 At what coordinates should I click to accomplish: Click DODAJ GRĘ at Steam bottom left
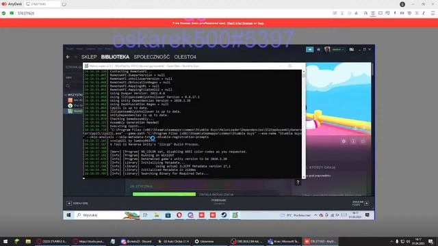click(77, 204)
